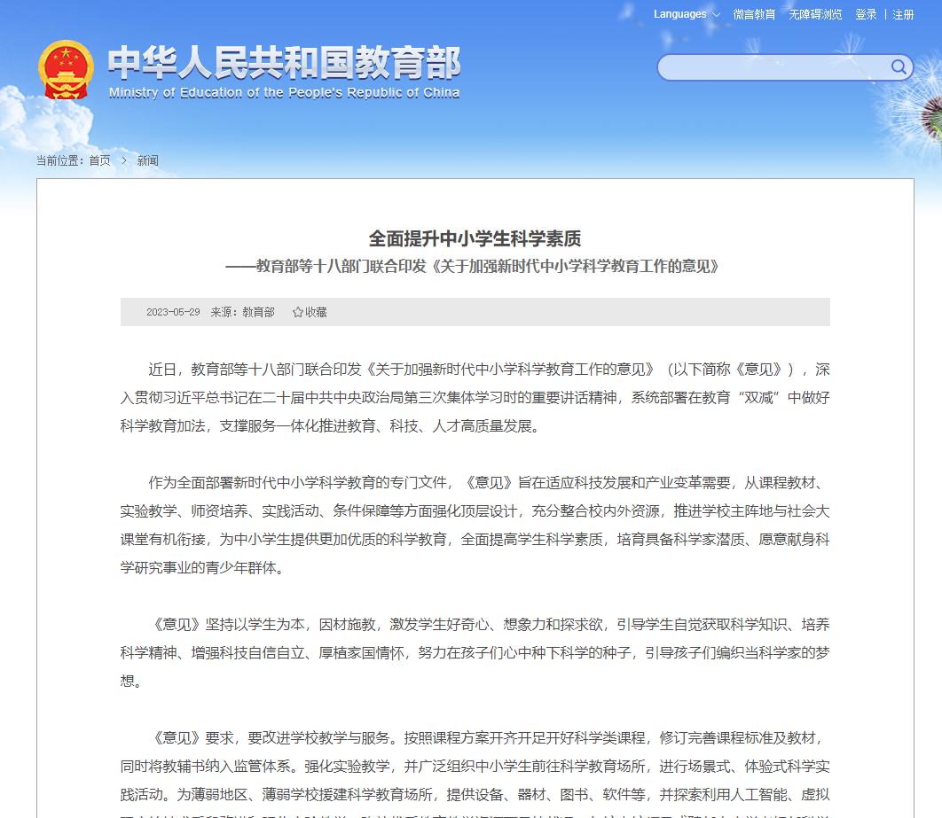Expand the Languages dropdown
This screenshot has width=942, height=818.
(x=687, y=14)
